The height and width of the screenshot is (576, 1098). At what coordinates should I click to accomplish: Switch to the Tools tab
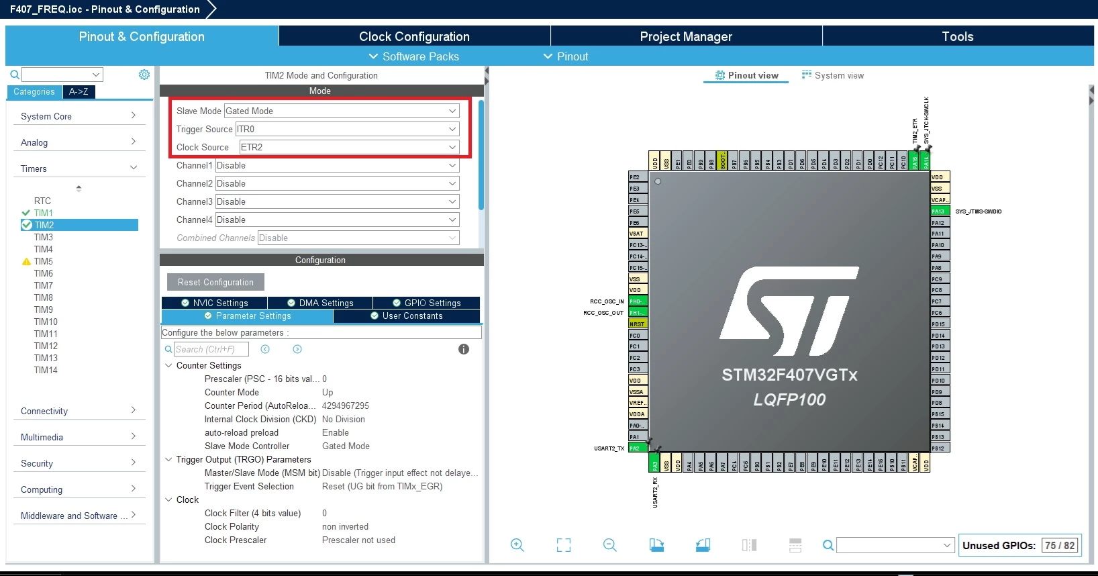tap(958, 36)
